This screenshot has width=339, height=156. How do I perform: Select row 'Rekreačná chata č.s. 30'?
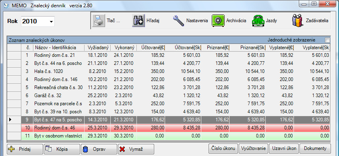[x=168, y=87]
